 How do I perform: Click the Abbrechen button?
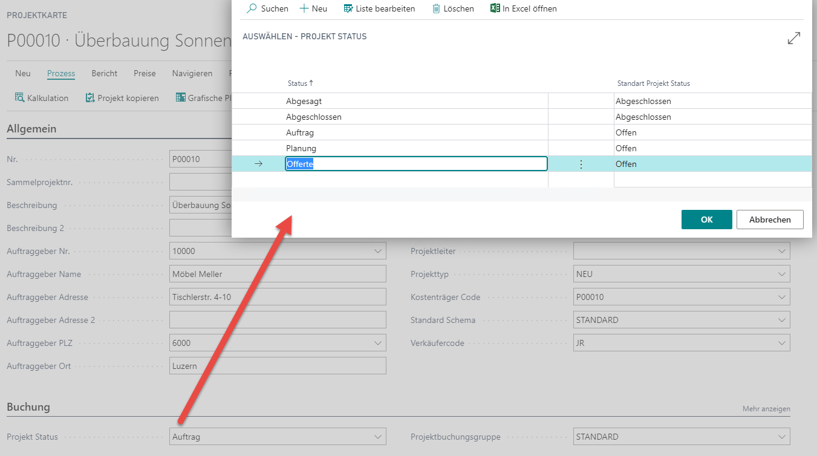coord(770,220)
